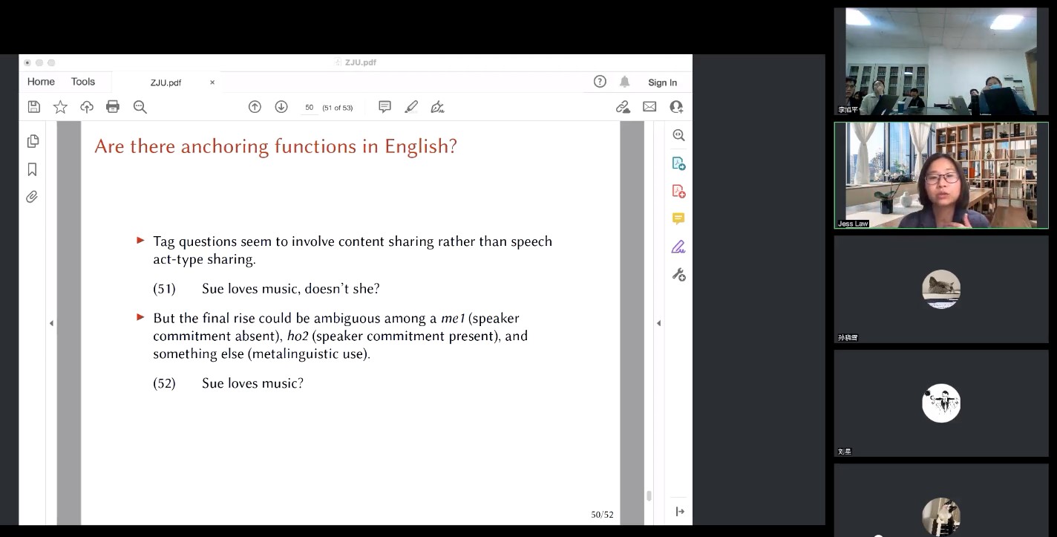Open the comment bubble tool in toolbar

384,107
